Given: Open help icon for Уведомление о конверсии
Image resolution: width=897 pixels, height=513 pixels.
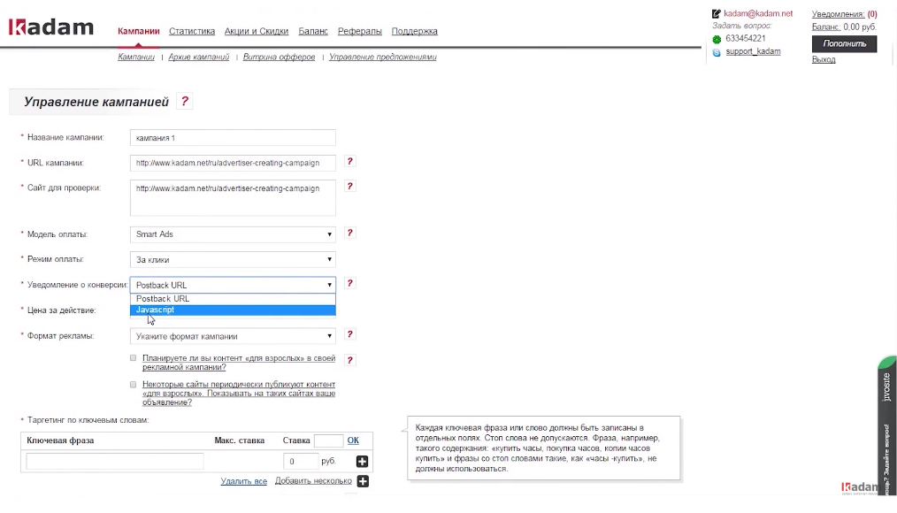Looking at the screenshot, I should [350, 283].
